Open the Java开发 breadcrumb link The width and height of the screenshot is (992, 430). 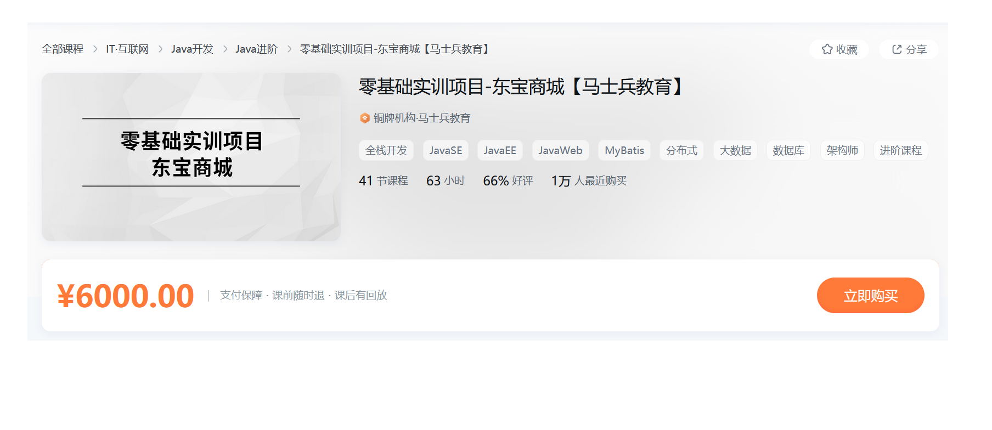[x=192, y=49]
